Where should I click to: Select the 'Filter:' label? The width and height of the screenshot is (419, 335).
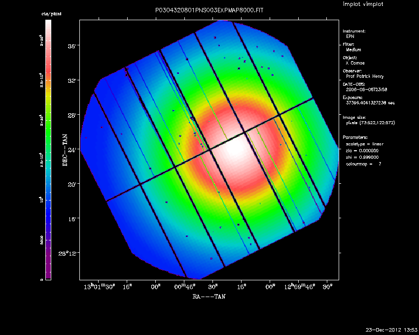349,44
